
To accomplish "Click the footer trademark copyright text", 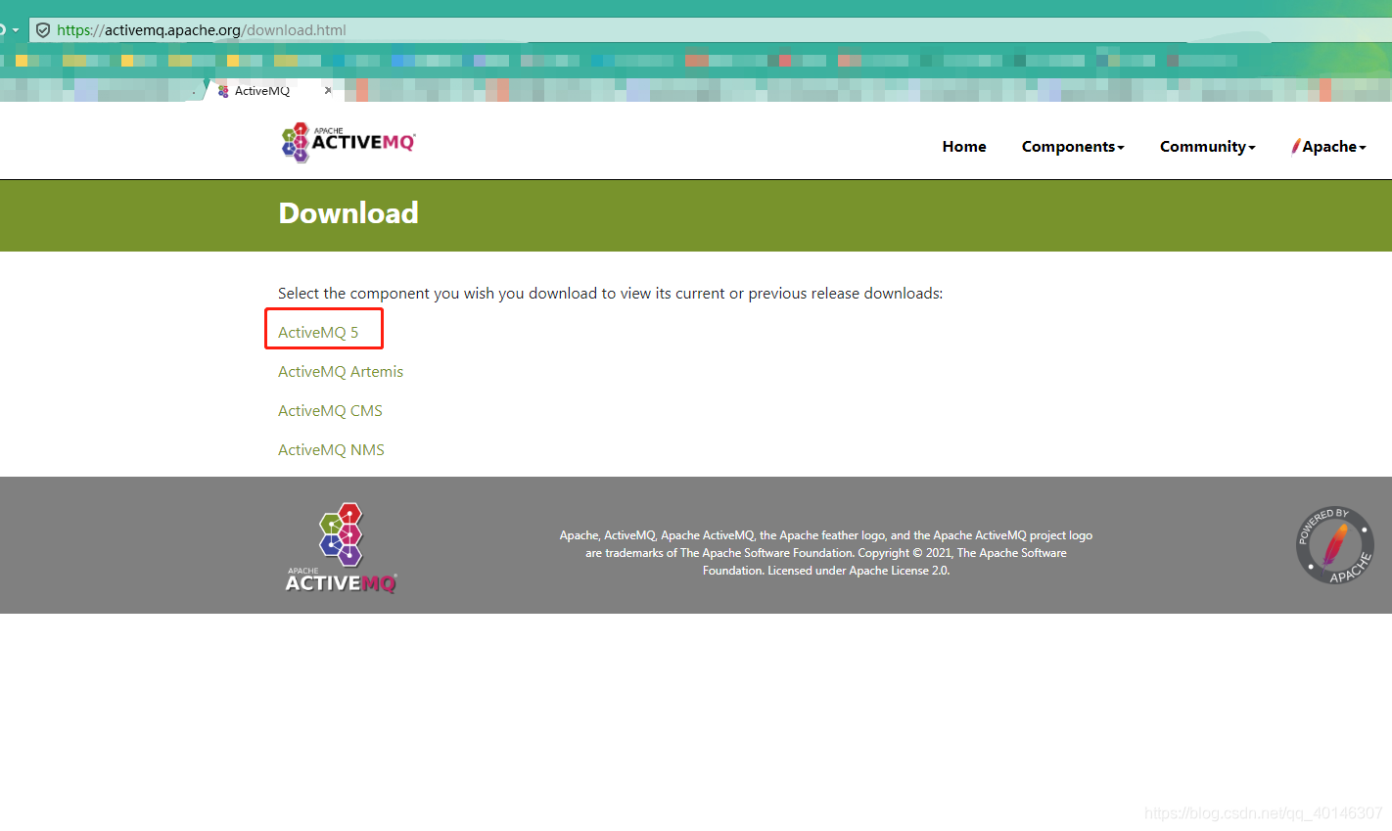I will 826,553.
